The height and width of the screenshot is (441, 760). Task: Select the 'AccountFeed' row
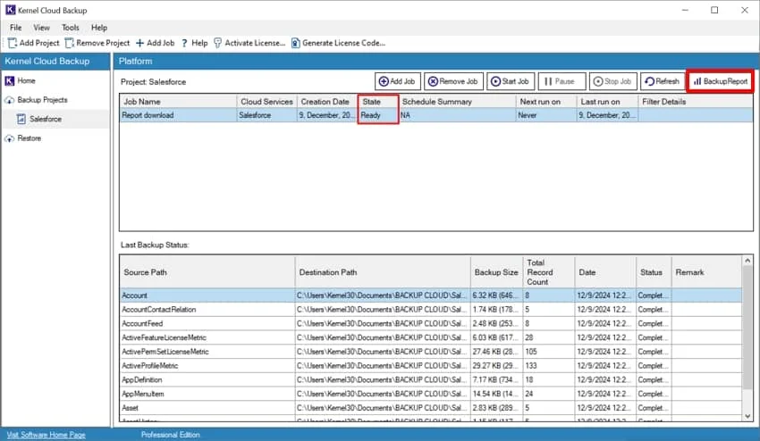click(x=431, y=323)
